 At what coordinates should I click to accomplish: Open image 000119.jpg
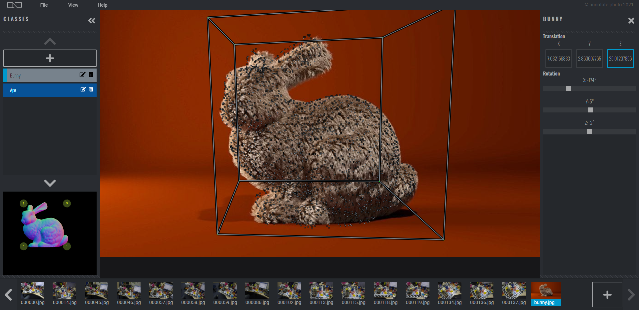click(418, 294)
